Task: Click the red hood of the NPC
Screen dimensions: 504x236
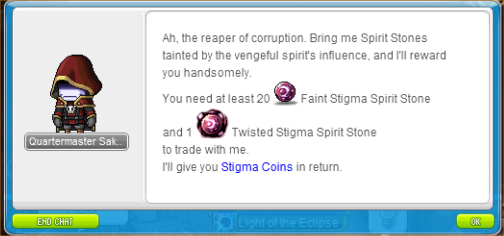Action: coord(76,73)
